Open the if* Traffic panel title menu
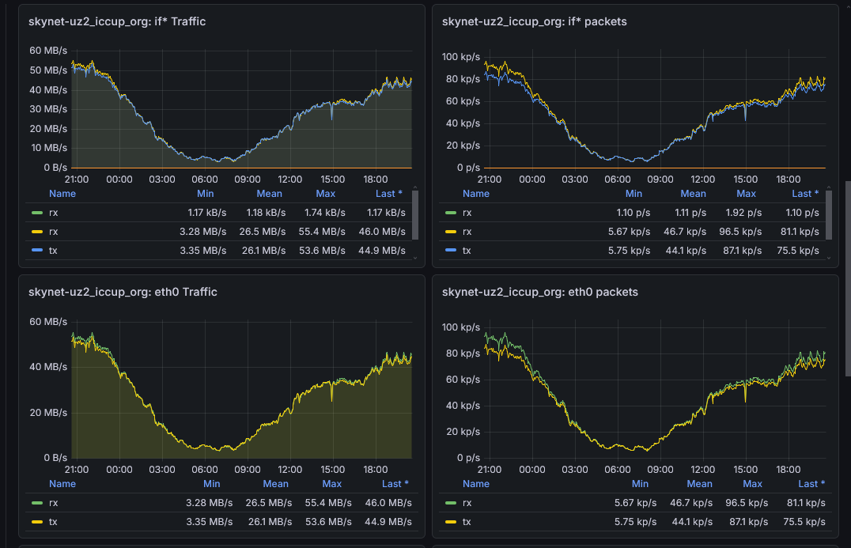851x548 pixels. [117, 21]
